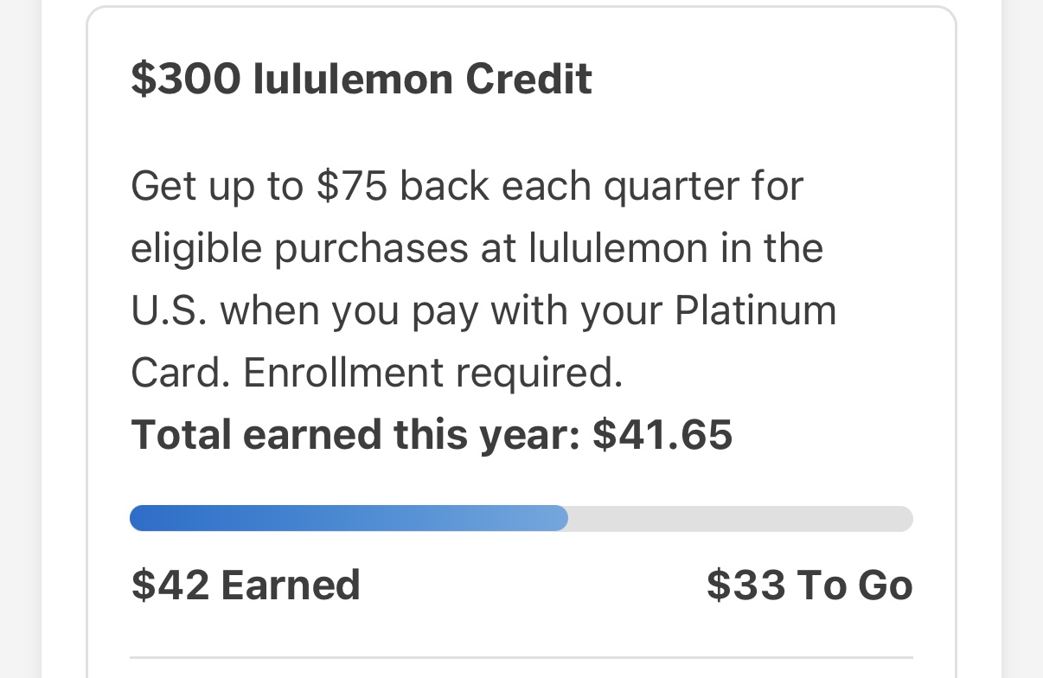The image size is (1043, 678).
Task: Select the "Total earned this year: $41.65" line
Action: click(x=432, y=434)
